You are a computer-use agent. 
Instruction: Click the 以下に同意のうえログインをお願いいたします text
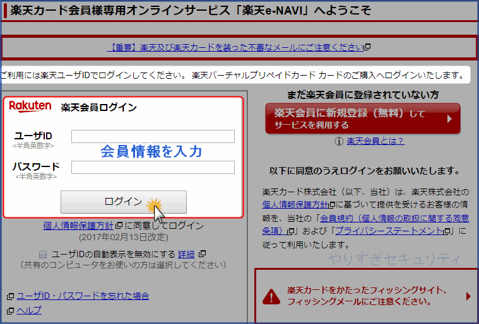(364, 171)
